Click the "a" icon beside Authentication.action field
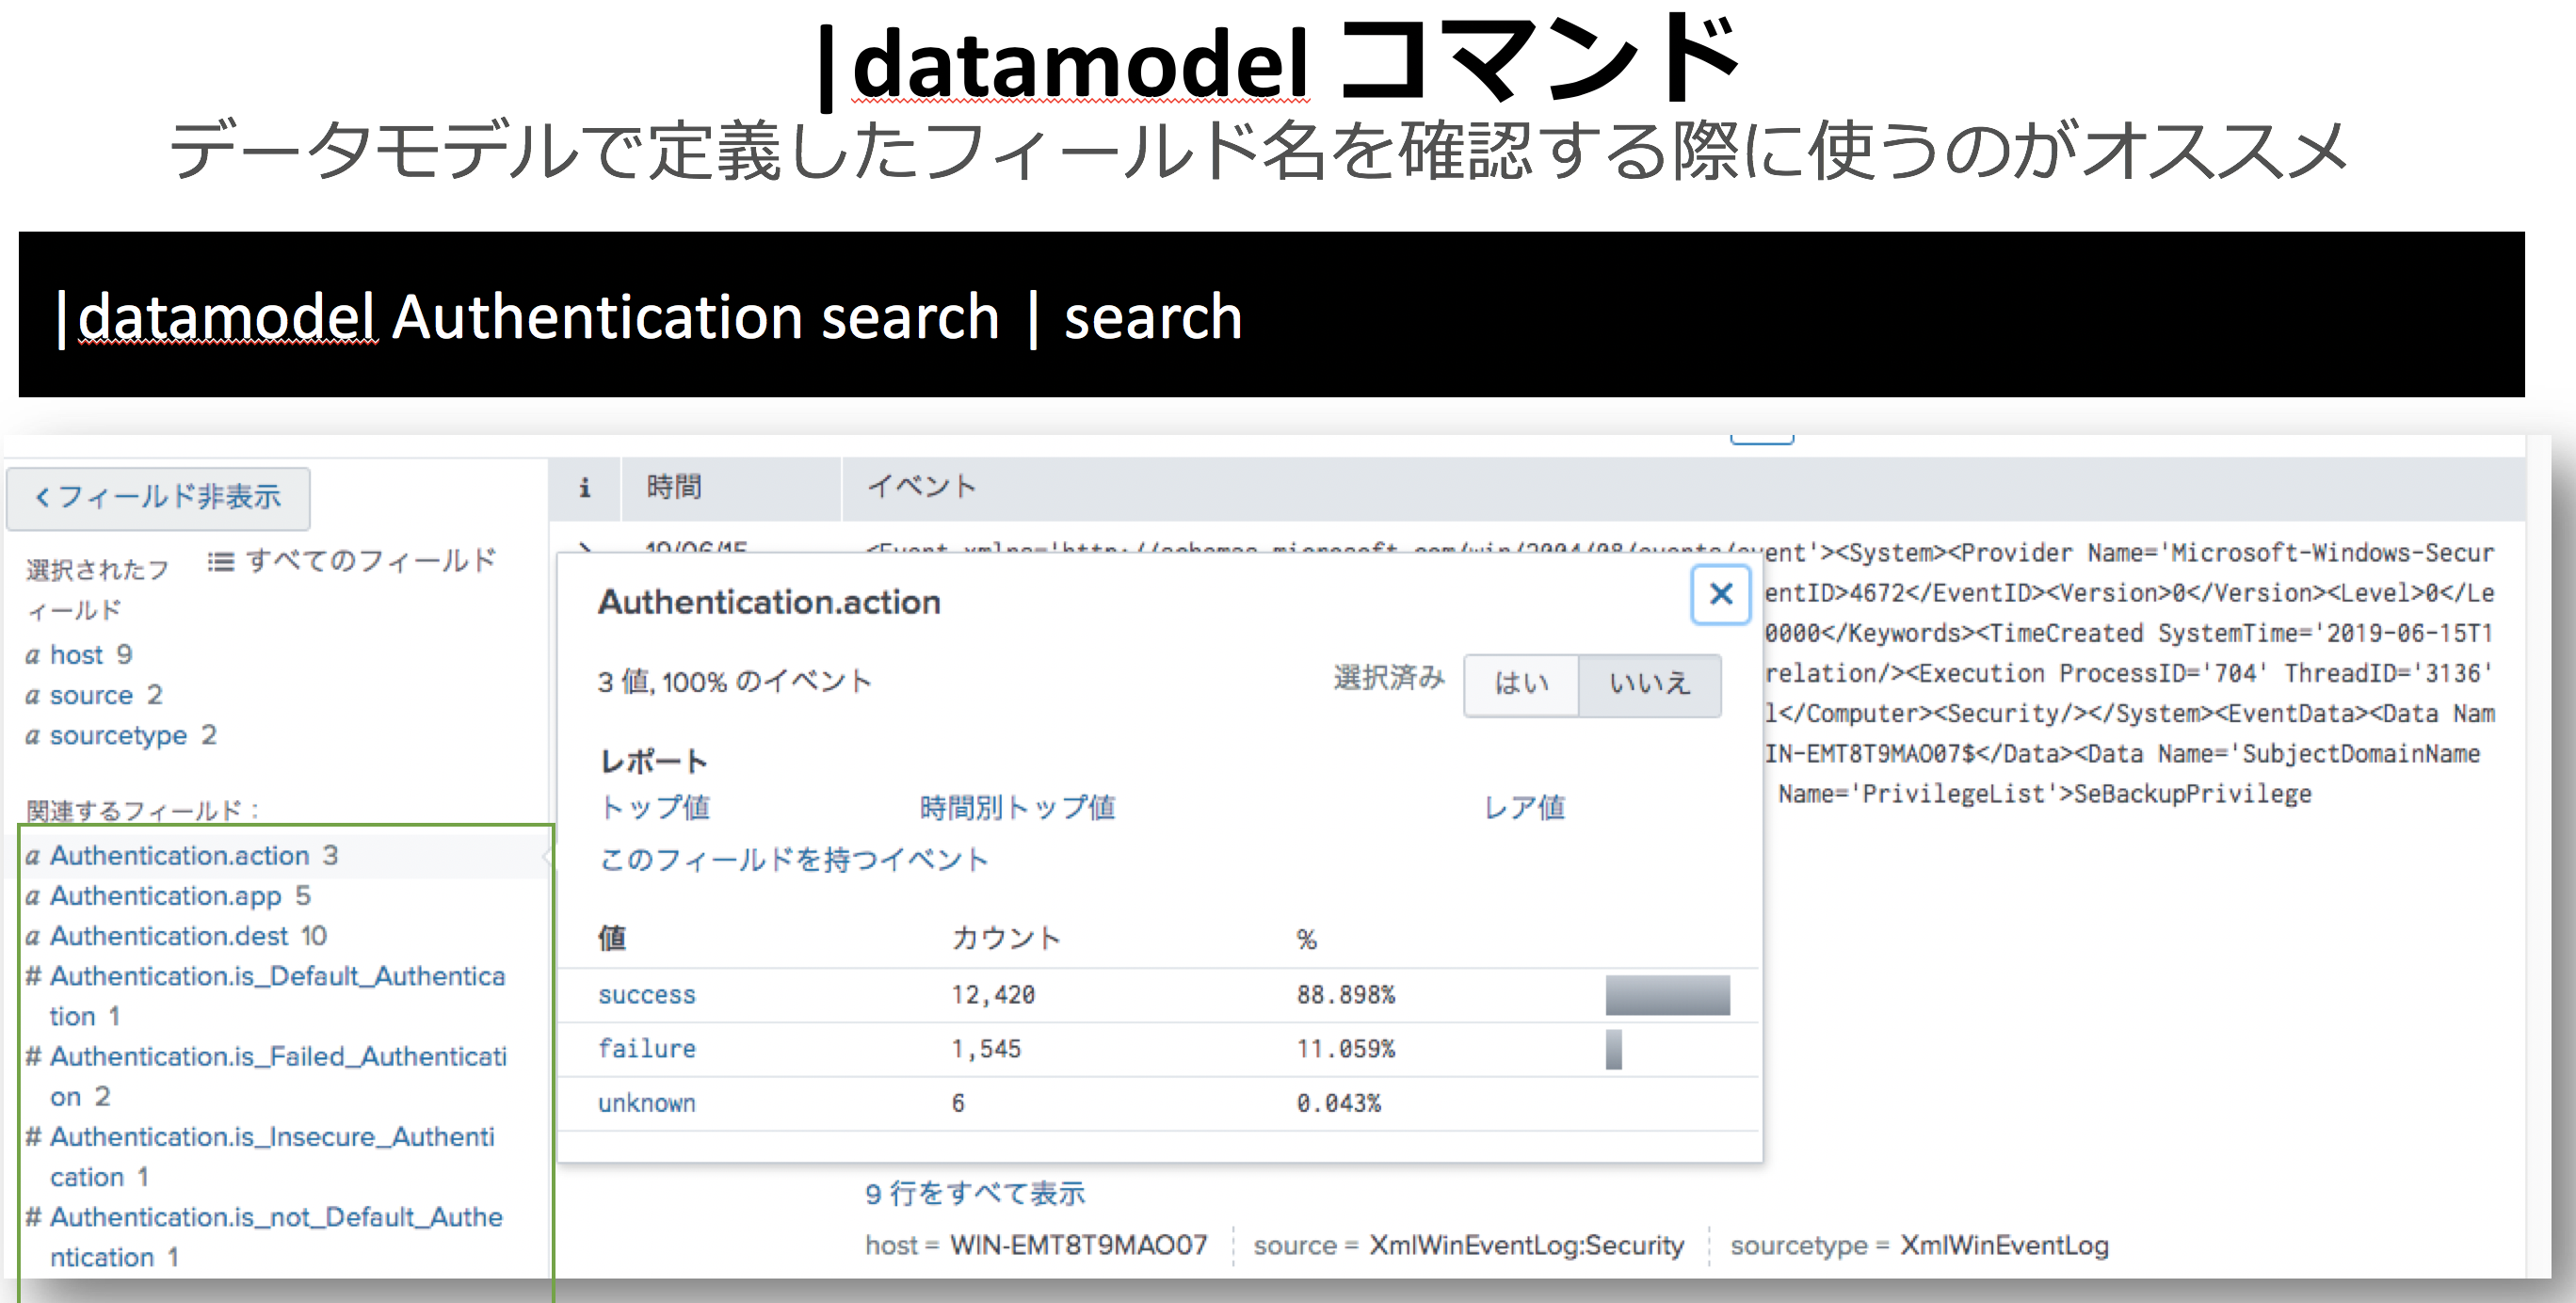 tap(32, 856)
